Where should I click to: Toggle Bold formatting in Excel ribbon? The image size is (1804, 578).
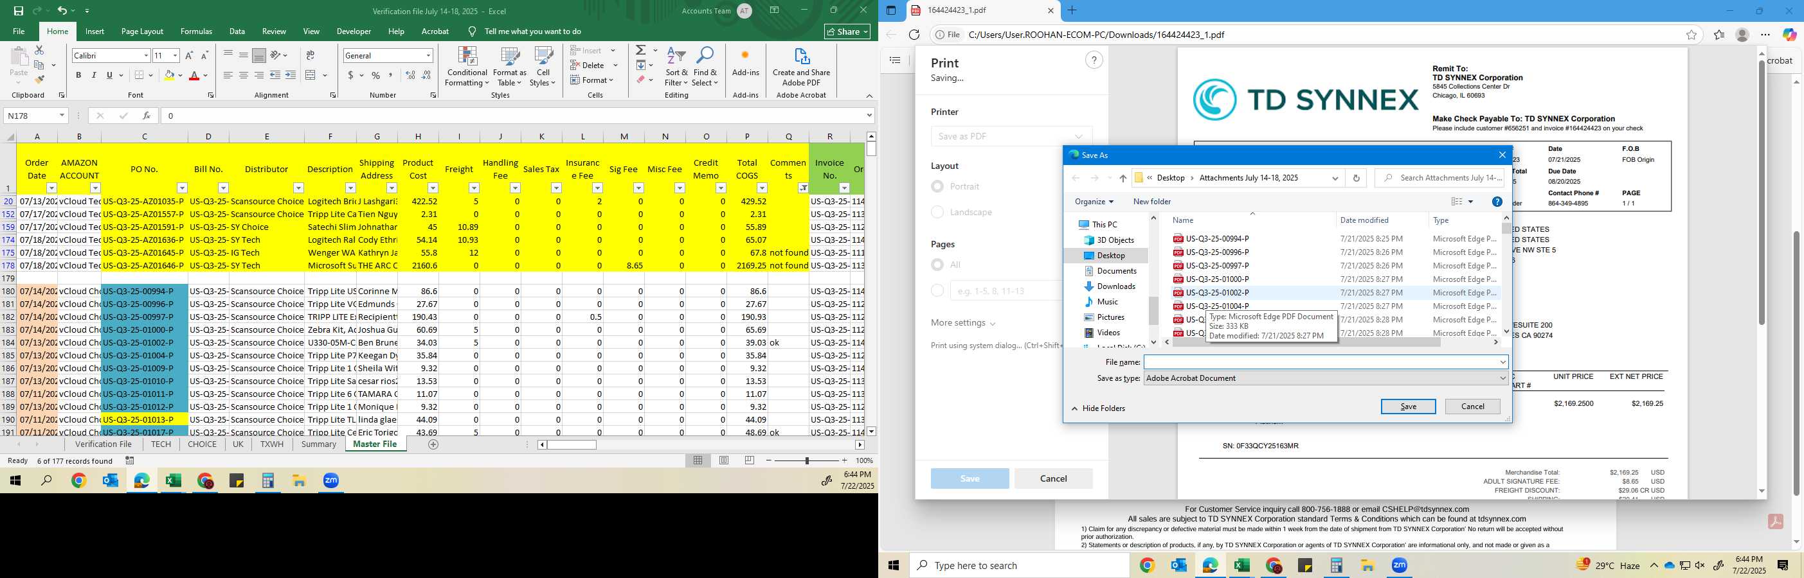78,76
